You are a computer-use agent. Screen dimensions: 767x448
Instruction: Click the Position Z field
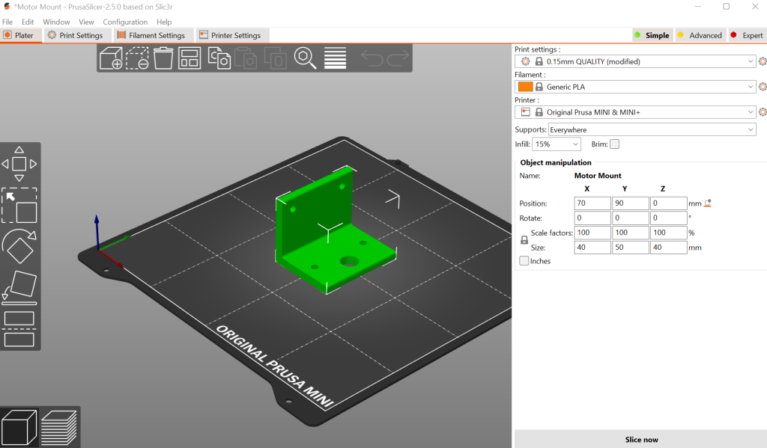669,203
